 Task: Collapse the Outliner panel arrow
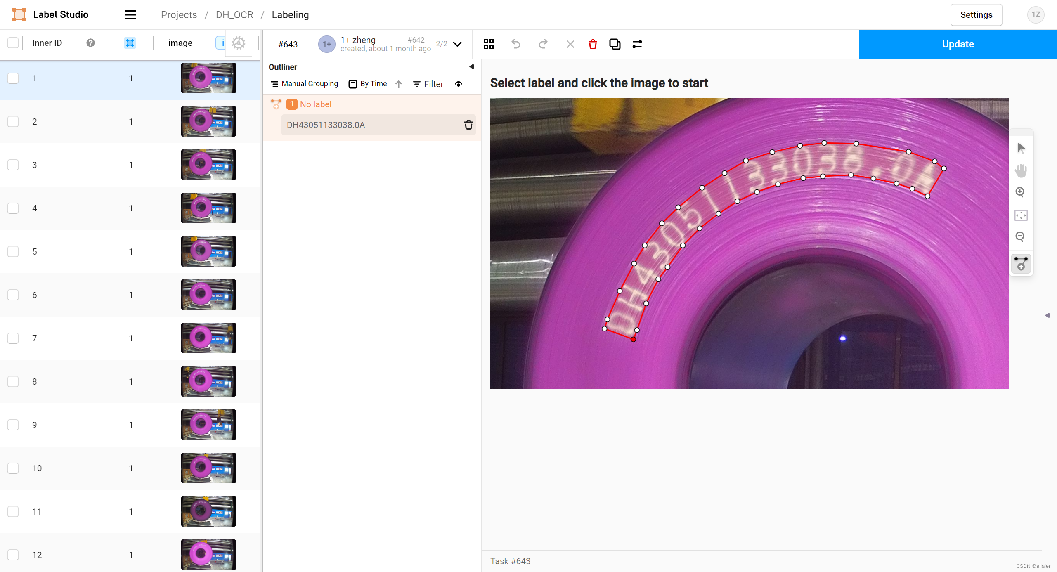pos(471,66)
